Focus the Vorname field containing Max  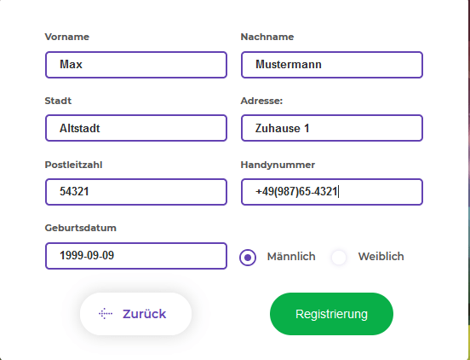[x=136, y=65]
